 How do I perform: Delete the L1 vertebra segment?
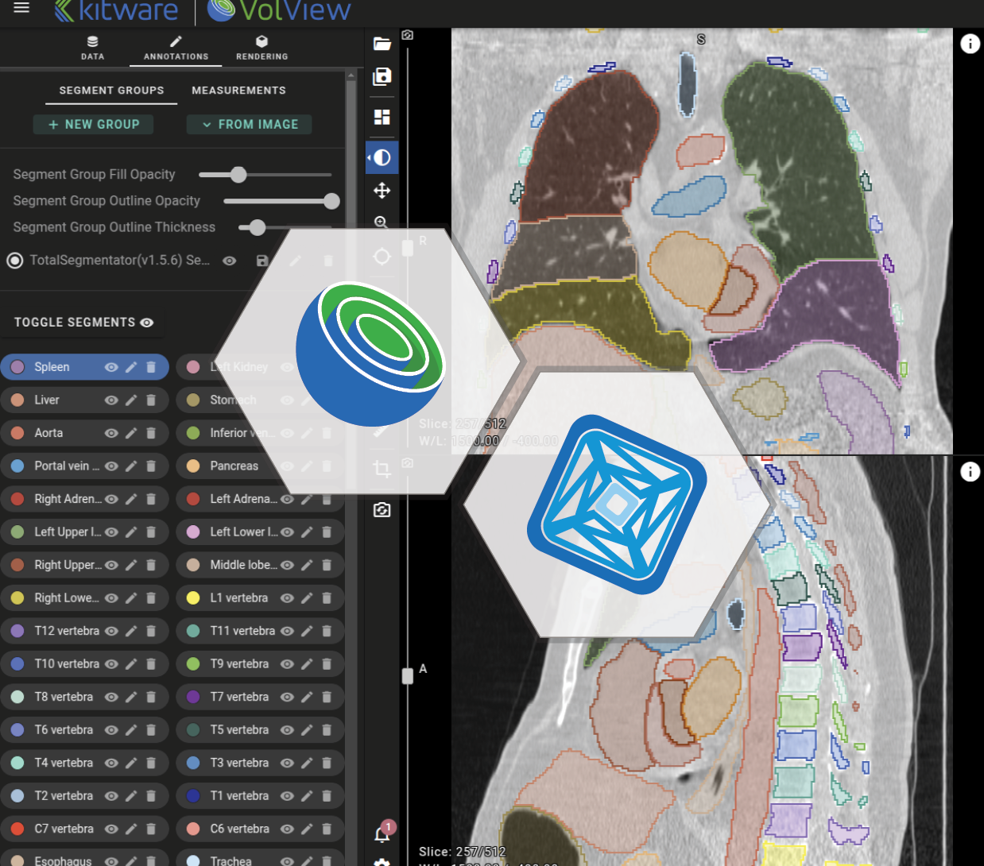click(327, 598)
